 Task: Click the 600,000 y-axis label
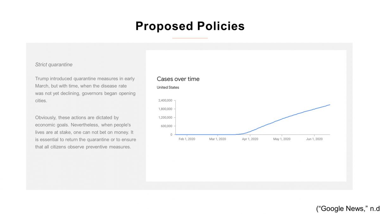coord(166,126)
